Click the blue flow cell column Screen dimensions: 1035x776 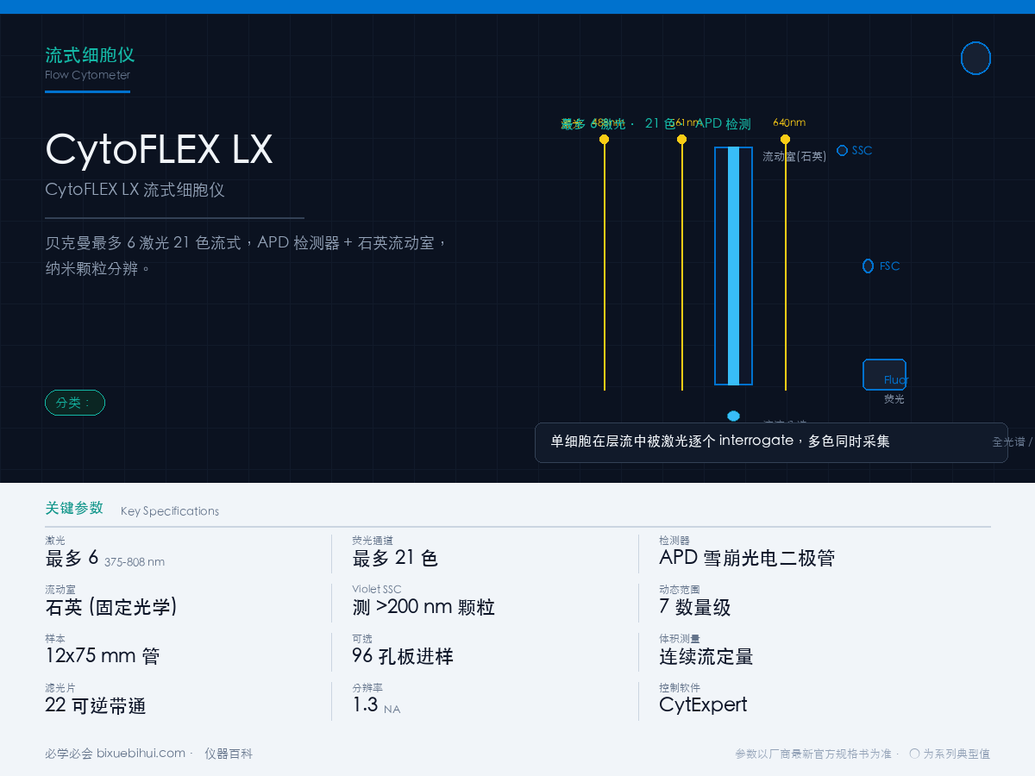[x=733, y=266]
